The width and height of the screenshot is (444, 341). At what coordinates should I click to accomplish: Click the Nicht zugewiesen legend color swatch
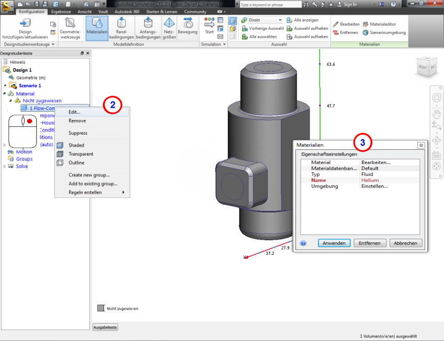[101, 308]
